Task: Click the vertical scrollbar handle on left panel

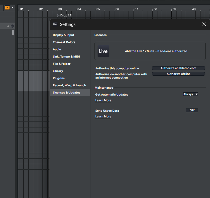Action: [x=13, y=33]
